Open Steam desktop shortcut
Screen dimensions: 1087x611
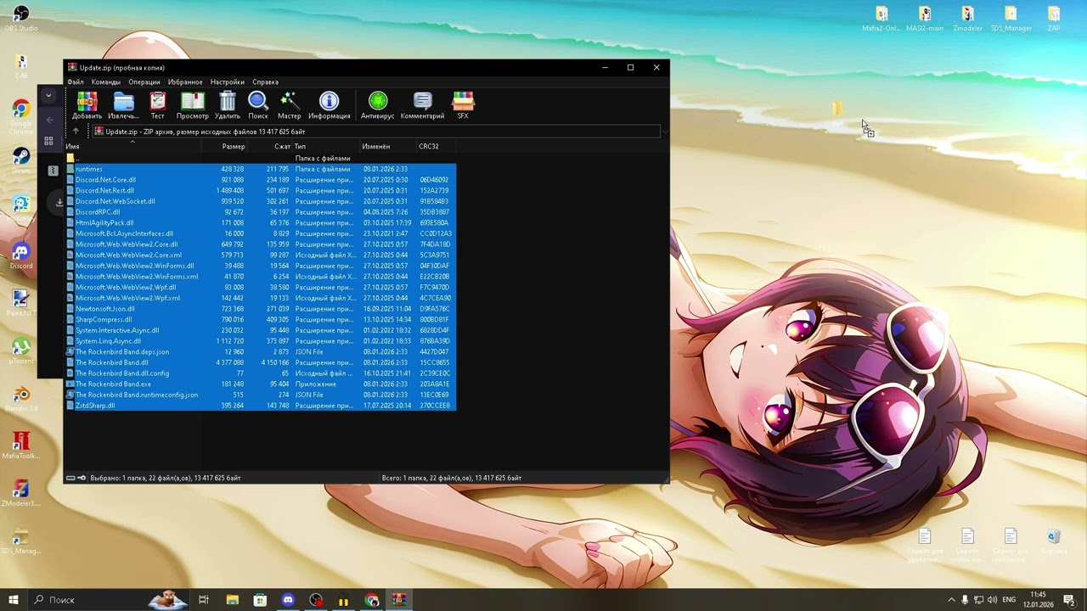(x=21, y=160)
